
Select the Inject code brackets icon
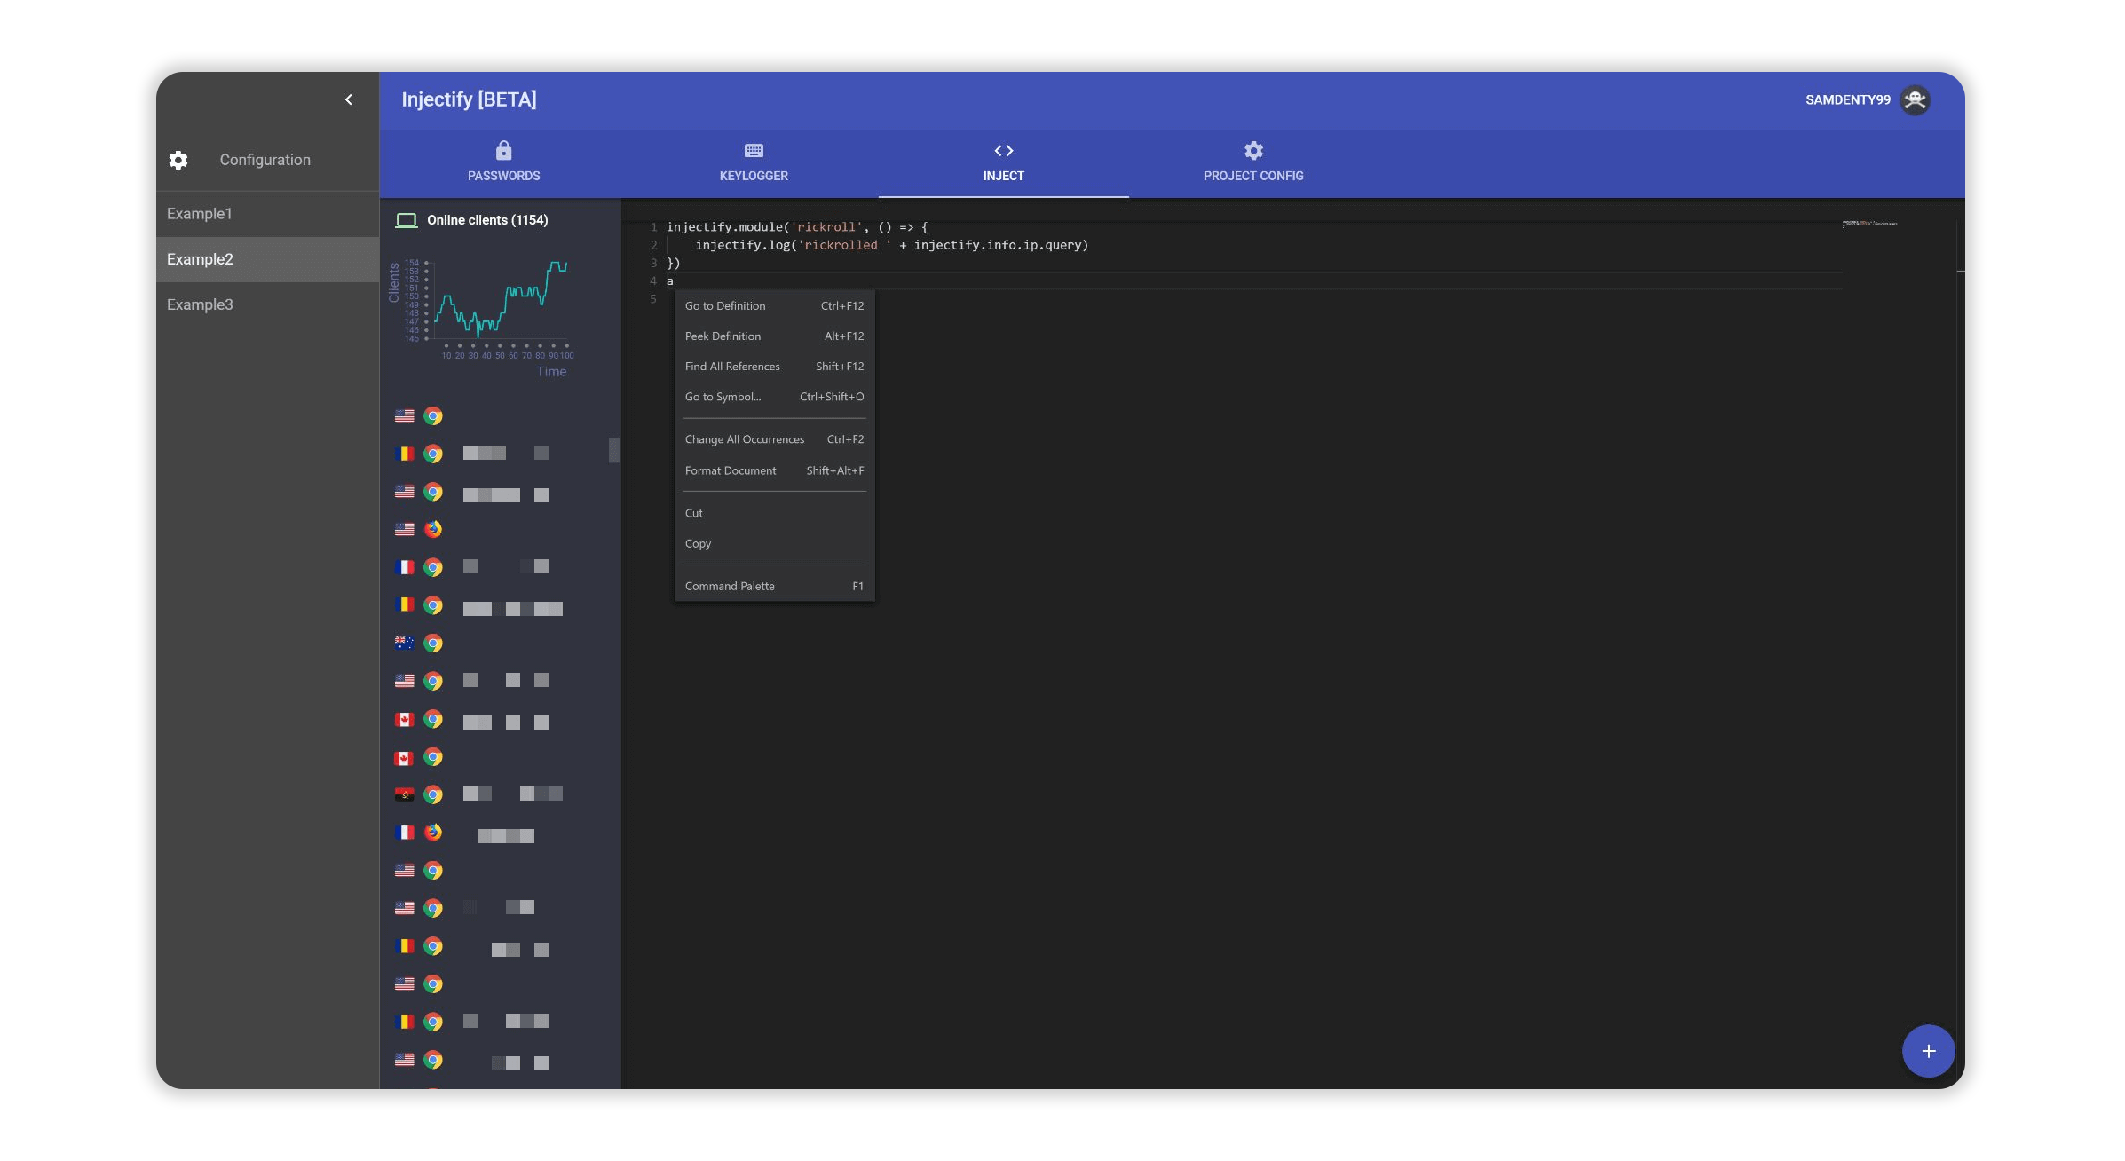pos(1003,150)
